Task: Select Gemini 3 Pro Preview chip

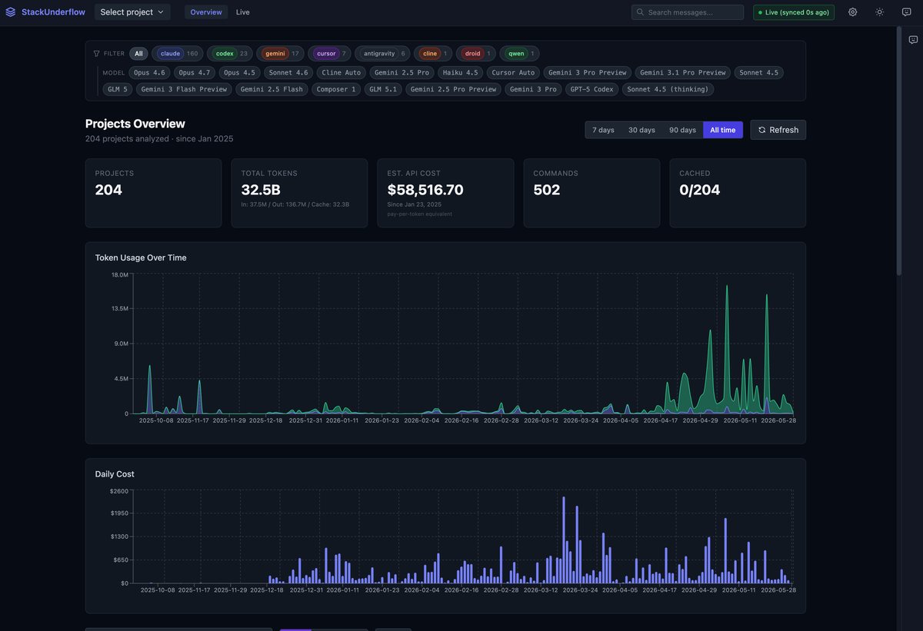Action: (x=588, y=72)
